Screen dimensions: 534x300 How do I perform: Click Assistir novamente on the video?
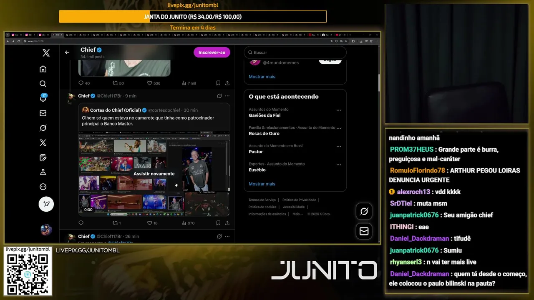154,174
